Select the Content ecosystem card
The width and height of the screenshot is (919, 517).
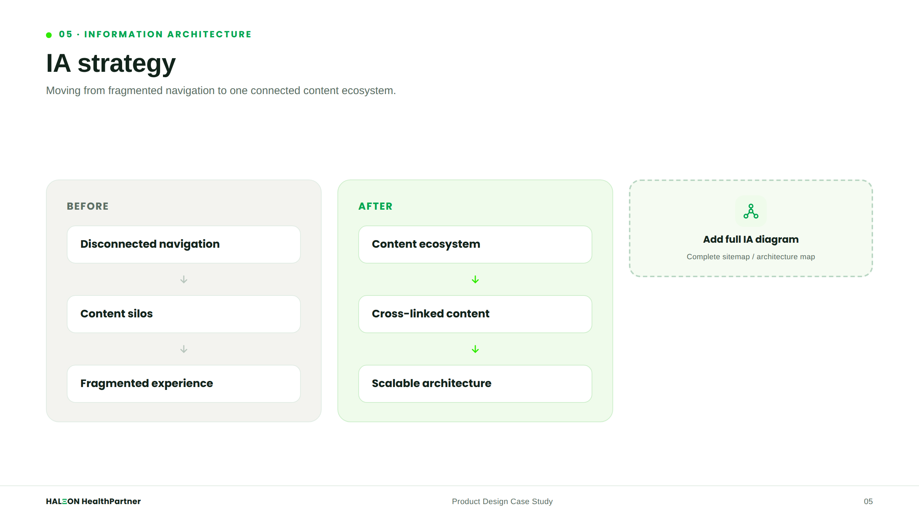click(x=475, y=244)
